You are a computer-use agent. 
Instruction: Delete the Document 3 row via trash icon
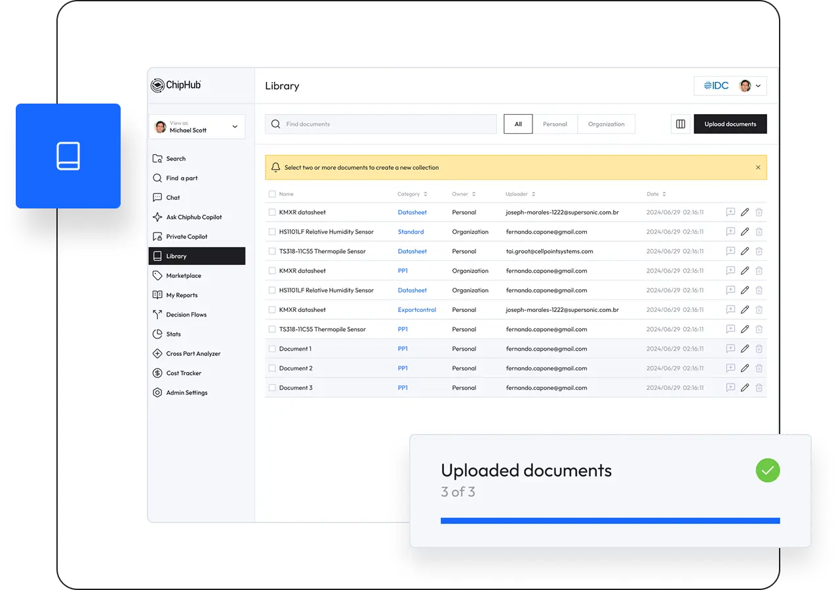(759, 388)
